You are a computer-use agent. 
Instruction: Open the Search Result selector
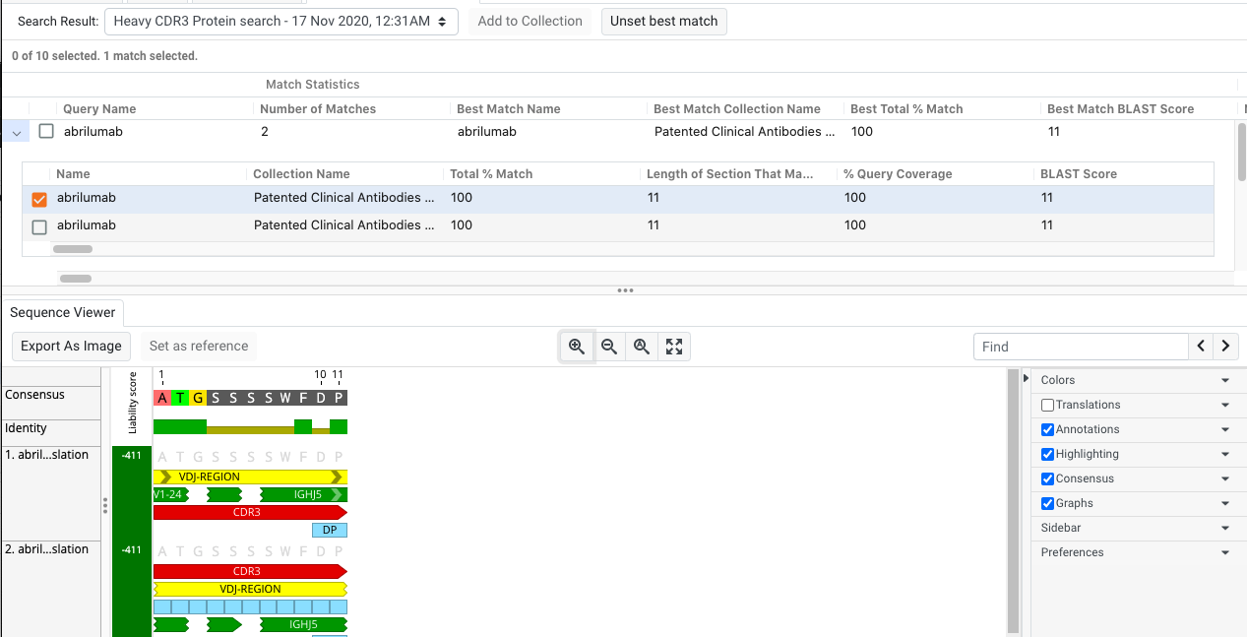coord(281,21)
